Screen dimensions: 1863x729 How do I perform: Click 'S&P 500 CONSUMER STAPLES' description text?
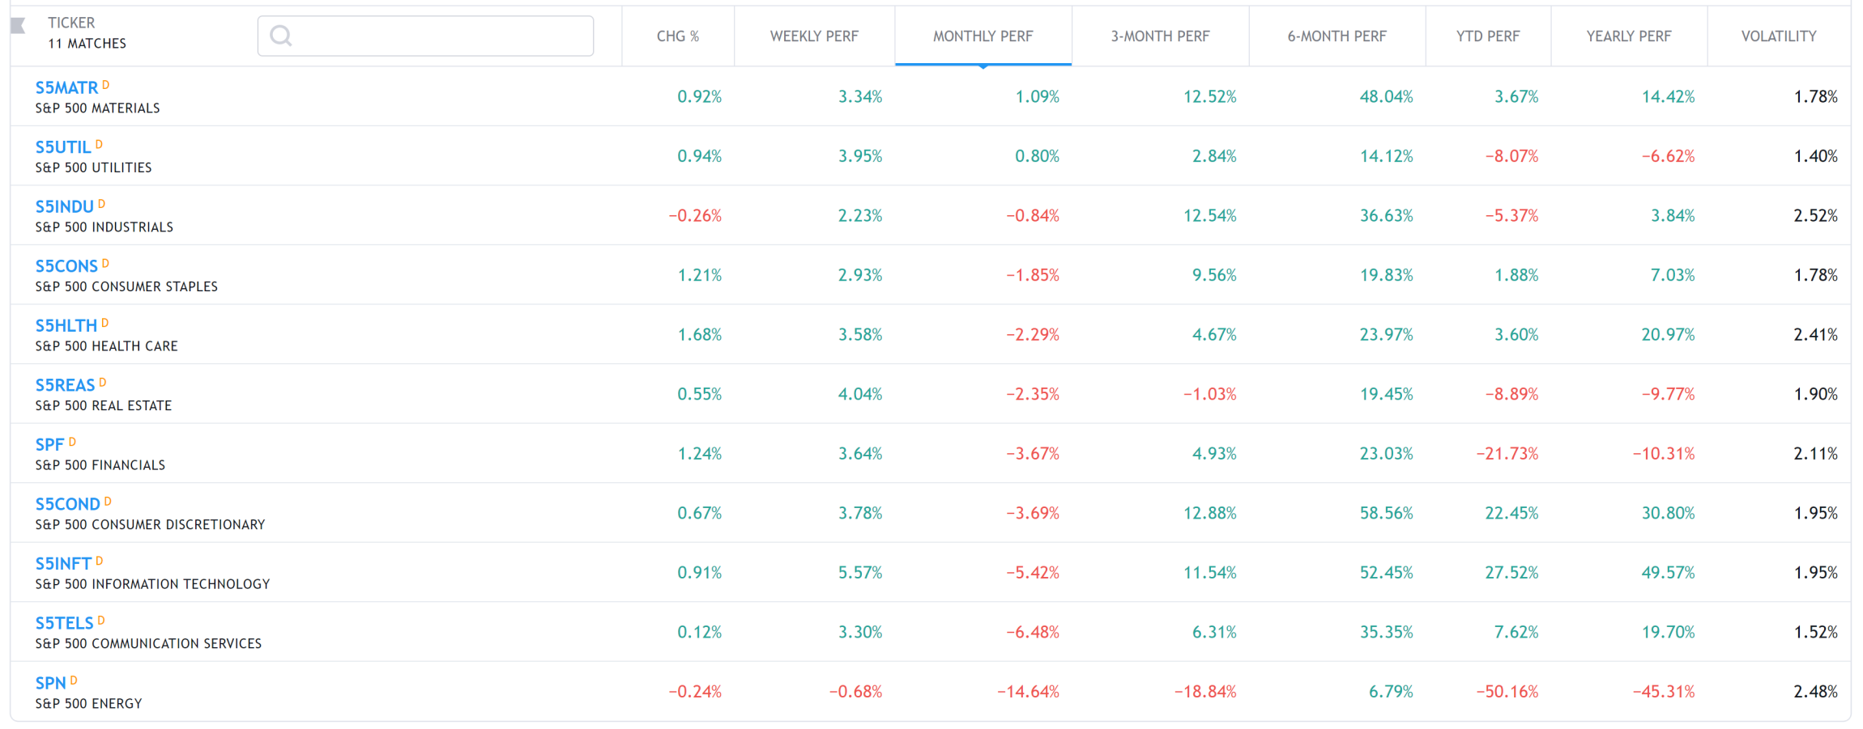(x=126, y=286)
